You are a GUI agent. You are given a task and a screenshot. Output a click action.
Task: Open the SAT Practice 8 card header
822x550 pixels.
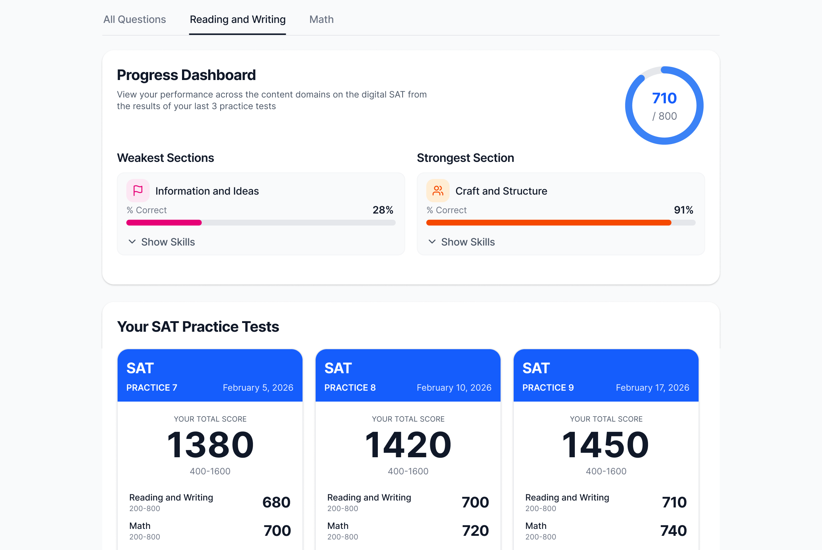[408, 375]
